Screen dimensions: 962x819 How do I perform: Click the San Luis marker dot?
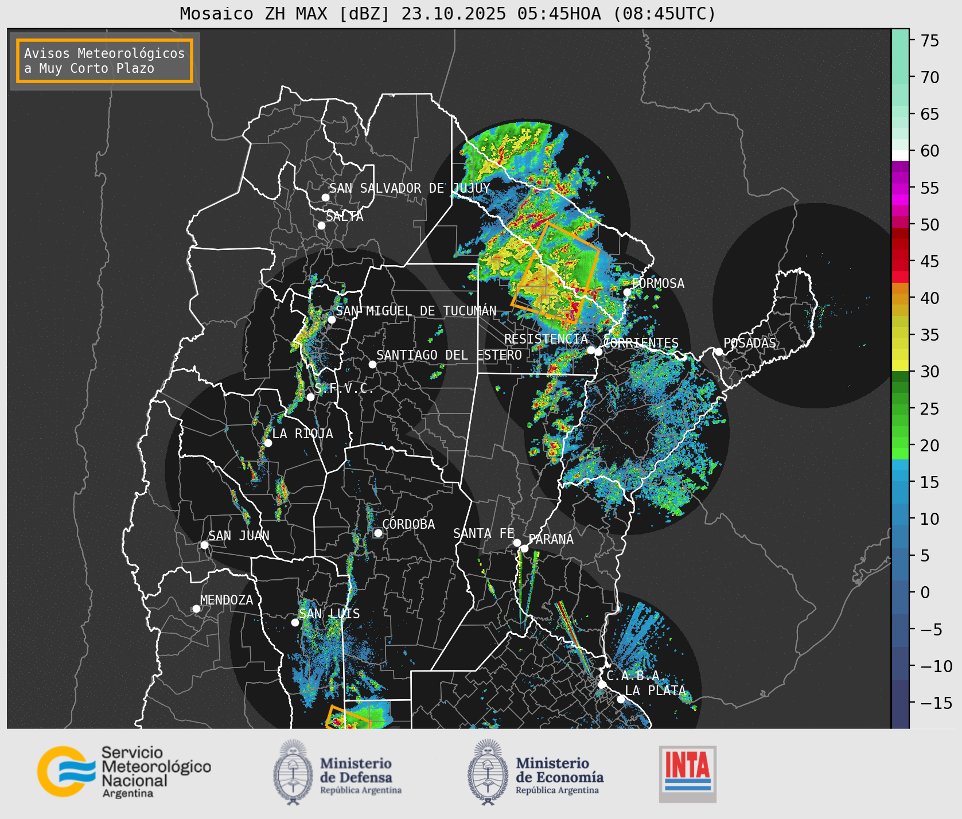pyautogui.click(x=295, y=622)
